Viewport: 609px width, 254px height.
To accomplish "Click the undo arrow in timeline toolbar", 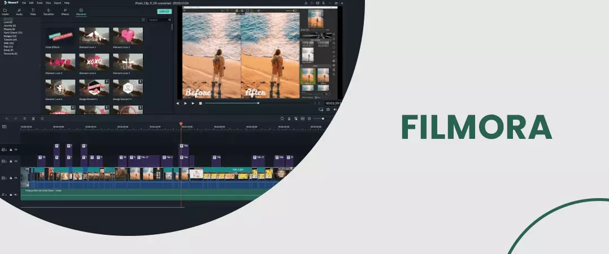I will pyautogui.click(x=7, y=119).
